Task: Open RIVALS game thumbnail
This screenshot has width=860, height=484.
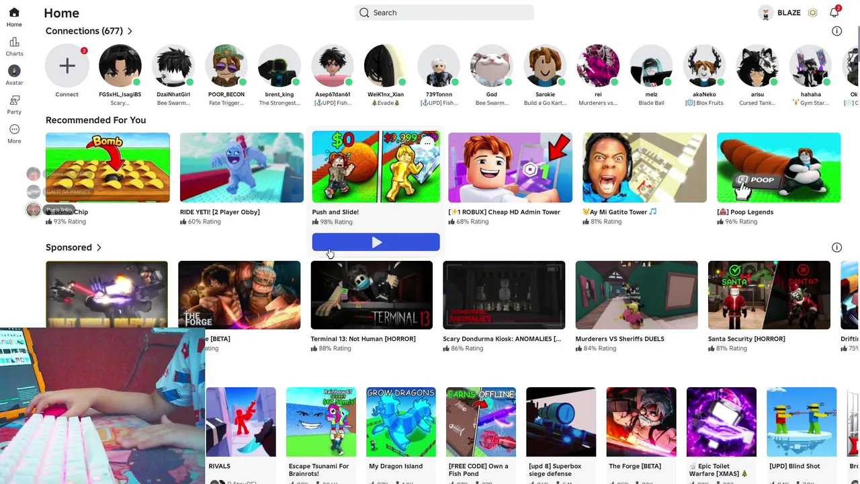Action: [241, 422]
